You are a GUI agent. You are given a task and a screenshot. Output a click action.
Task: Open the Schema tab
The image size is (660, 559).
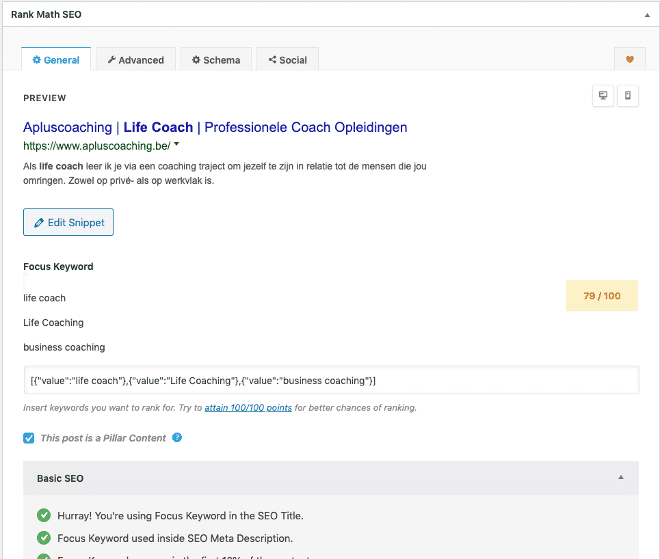216,59
